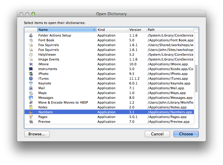Click the iPhoto app icon

pos(31,74)
